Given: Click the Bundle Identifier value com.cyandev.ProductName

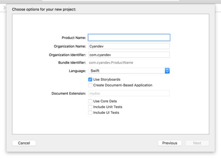Looking at the screenshot, I should coord(111,63).
